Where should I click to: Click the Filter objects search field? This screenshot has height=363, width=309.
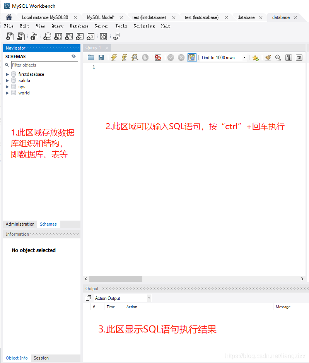pos(44,65)
